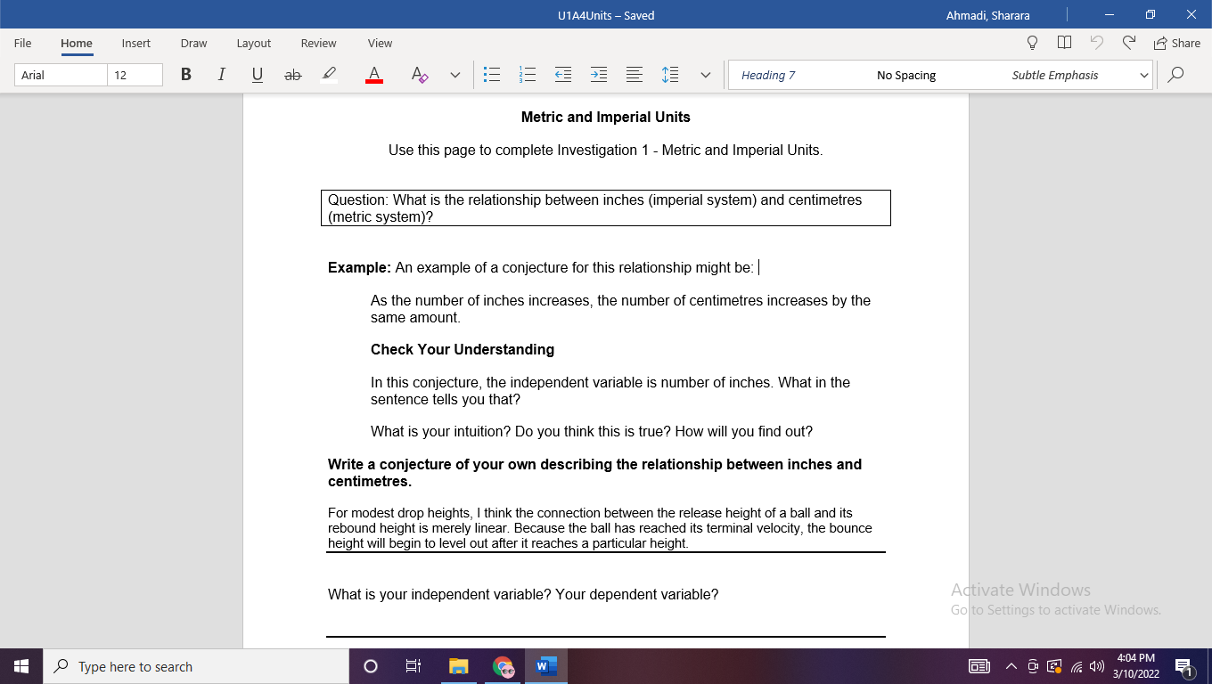Open the File menu

pyautogui.click(x=23, y=43)
